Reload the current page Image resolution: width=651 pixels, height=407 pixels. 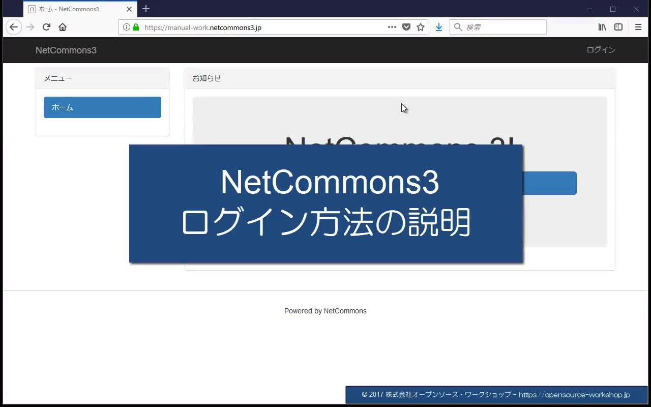pyautogui.click(x=46, y=27)
